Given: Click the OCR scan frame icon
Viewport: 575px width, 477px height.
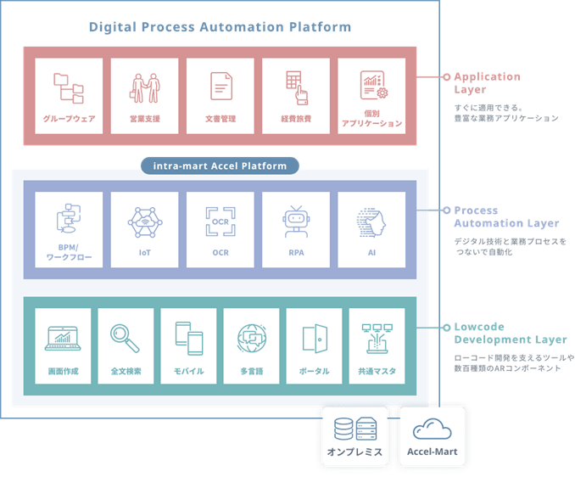Looking at the screenshot, I should pyautogui.click(x=221, y=222).
